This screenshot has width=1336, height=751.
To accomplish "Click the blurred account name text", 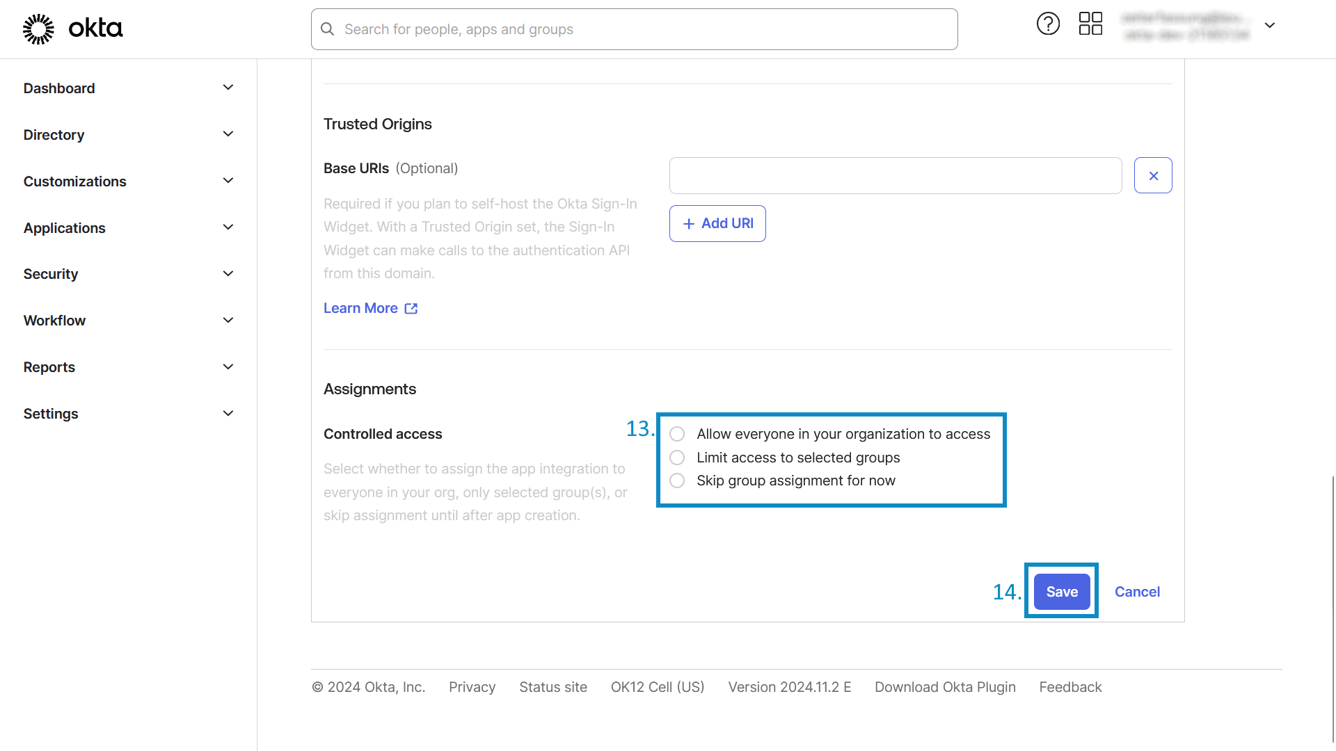I will (1186, 26).
